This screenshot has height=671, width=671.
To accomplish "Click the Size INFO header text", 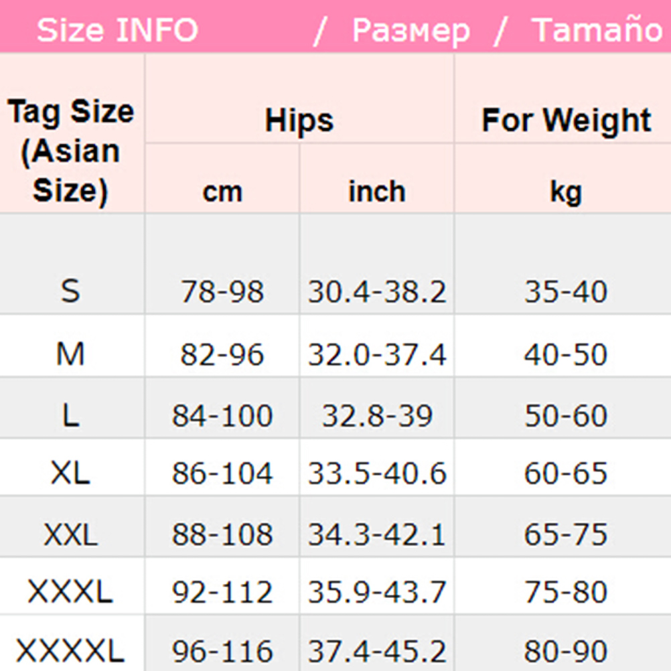I will point(117,30).
